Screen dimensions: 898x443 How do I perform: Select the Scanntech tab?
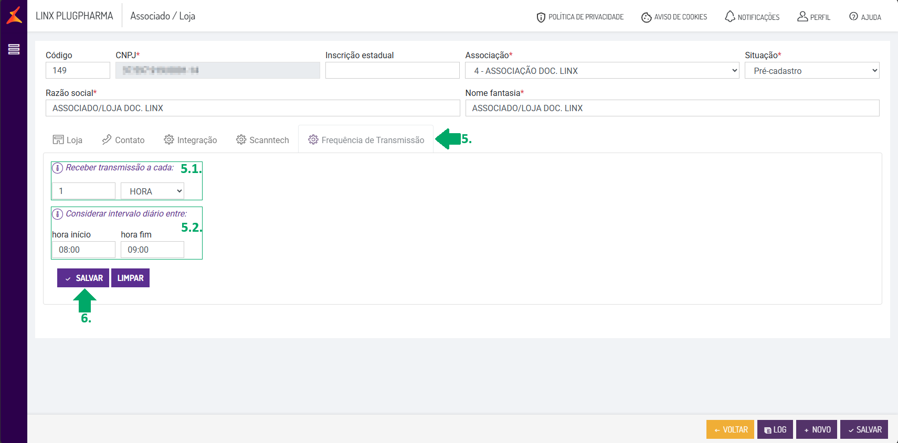point(262,140)
